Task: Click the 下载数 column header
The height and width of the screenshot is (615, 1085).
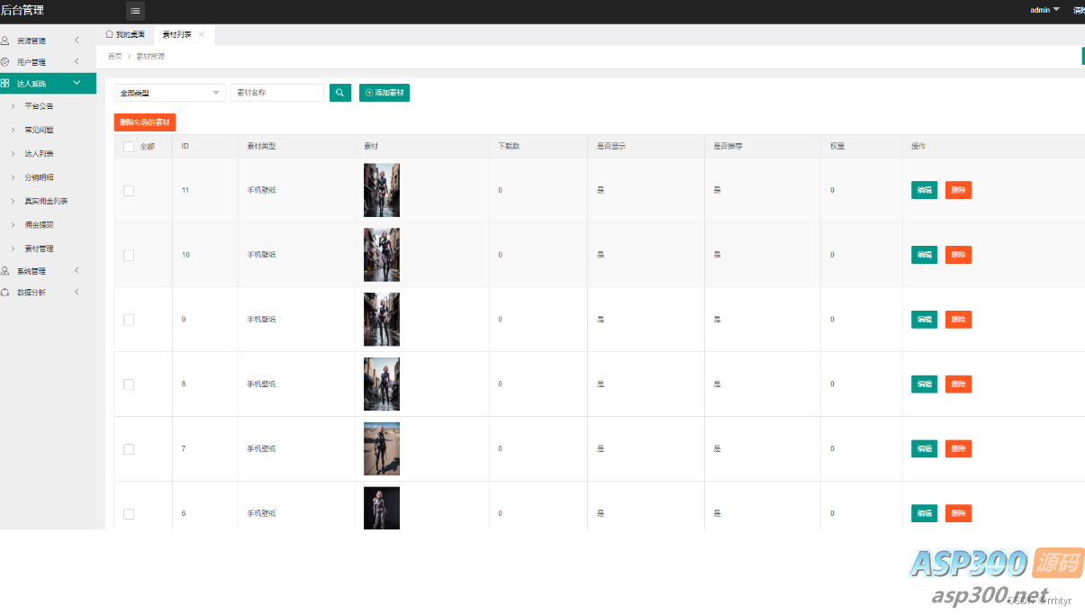Action: pyautogui.click(x=509, y=147)
